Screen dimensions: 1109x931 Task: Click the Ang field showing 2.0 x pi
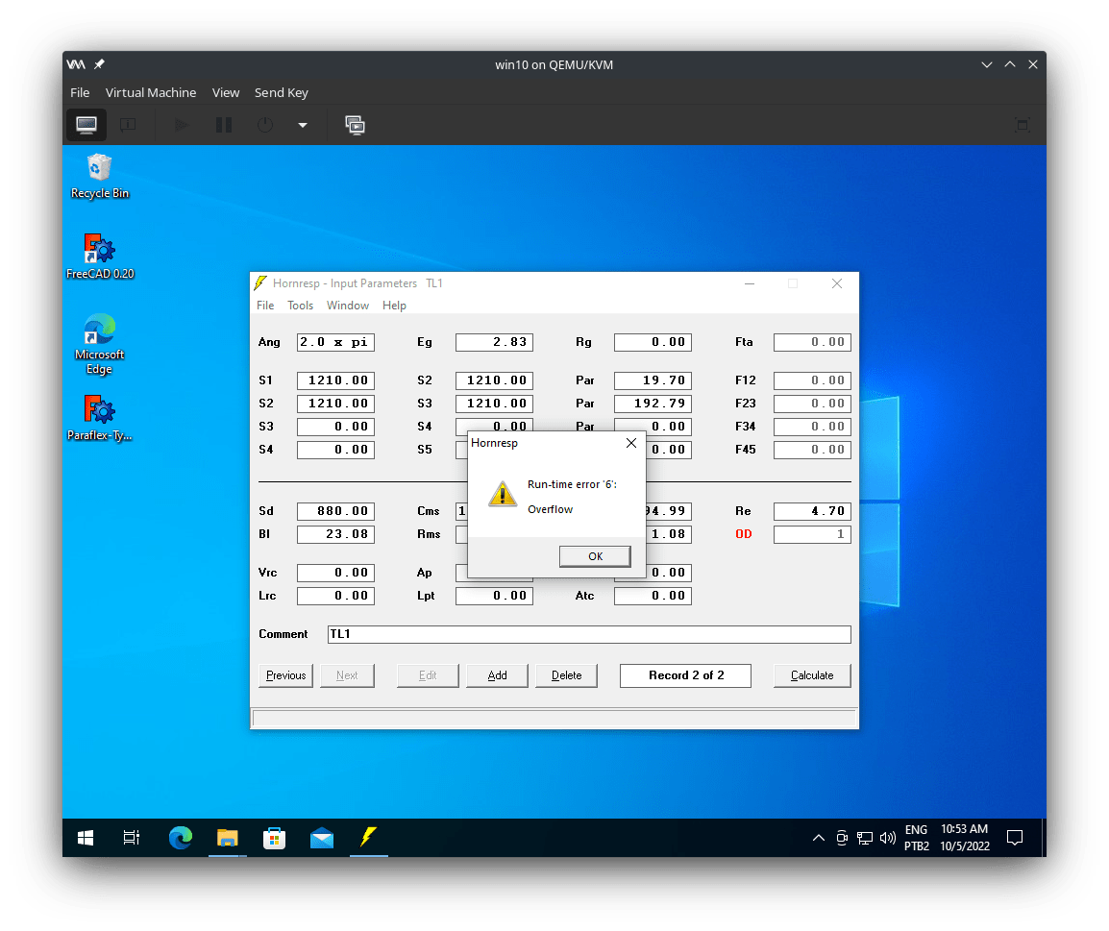(x=336, y=342)
